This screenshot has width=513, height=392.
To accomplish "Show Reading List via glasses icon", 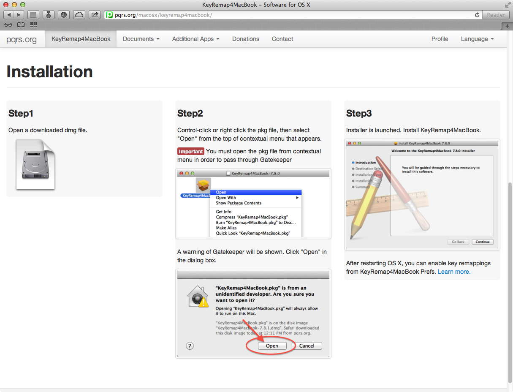I will tap(9, 25).
